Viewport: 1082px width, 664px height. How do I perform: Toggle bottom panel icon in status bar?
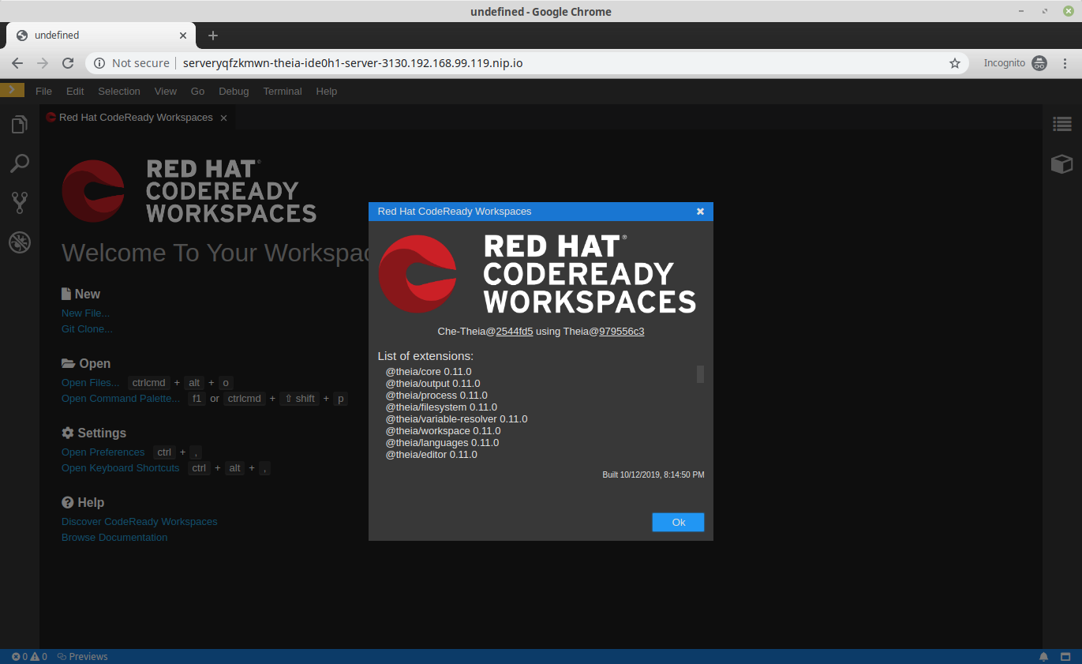1065,656
